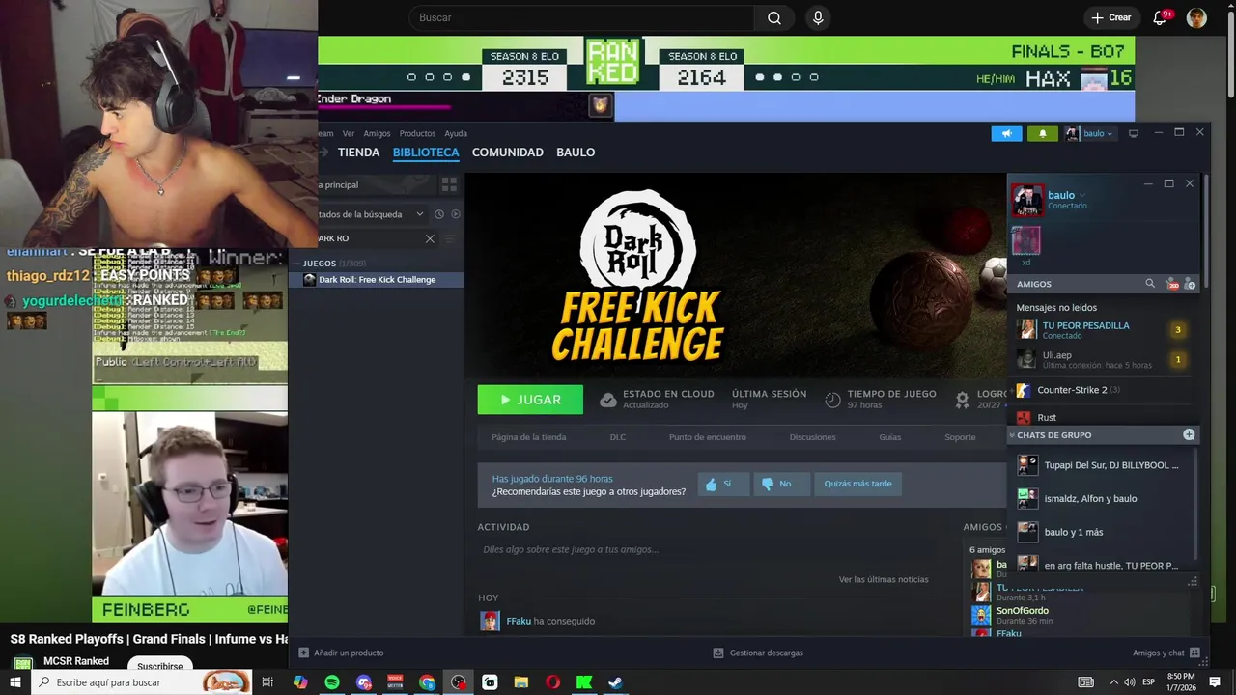Recommend the game with Sí thumbs up

point(723,484)
